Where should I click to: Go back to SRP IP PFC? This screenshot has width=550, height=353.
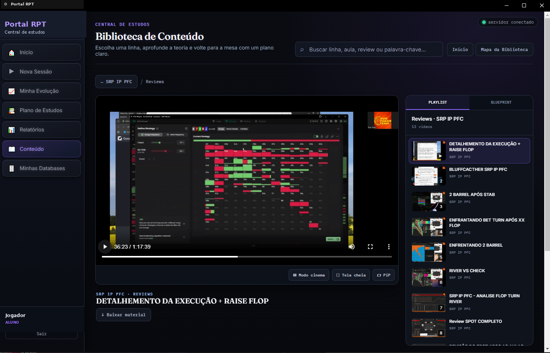pos(116,82)
